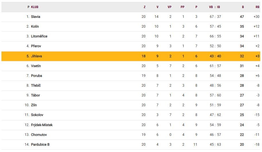The image size is (262, 152).
Task: Click the highlighted Jihlava team name
Action: [x=36, y=56]
